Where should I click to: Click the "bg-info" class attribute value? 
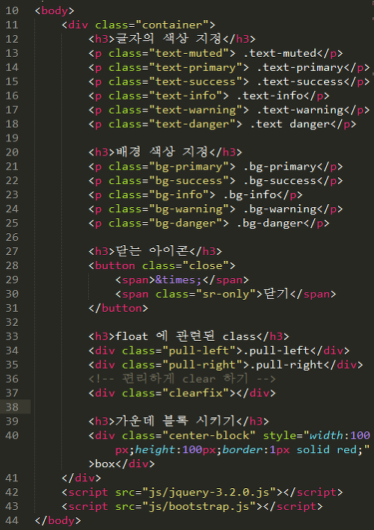point(179,195)
